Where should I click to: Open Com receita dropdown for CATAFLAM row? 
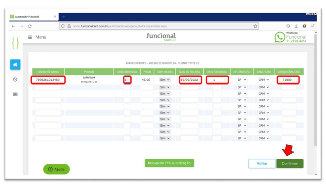point(165,80)
